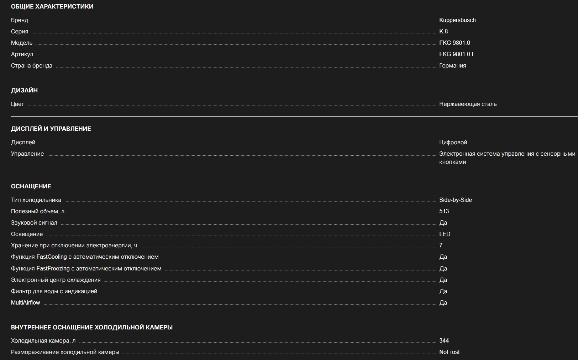The height and width of the screenshot is (360, 578).
Task: Select the 'Бренд' row label
Action: coord(20,20)
